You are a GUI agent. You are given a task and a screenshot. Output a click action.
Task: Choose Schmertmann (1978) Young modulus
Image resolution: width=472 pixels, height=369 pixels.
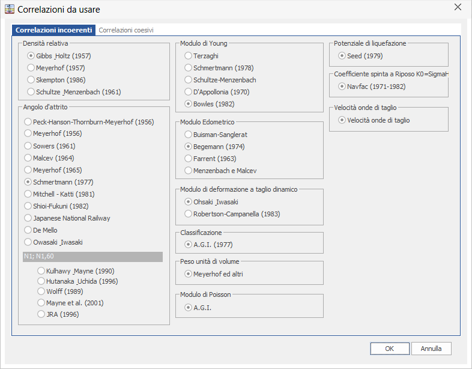[219, 68]
